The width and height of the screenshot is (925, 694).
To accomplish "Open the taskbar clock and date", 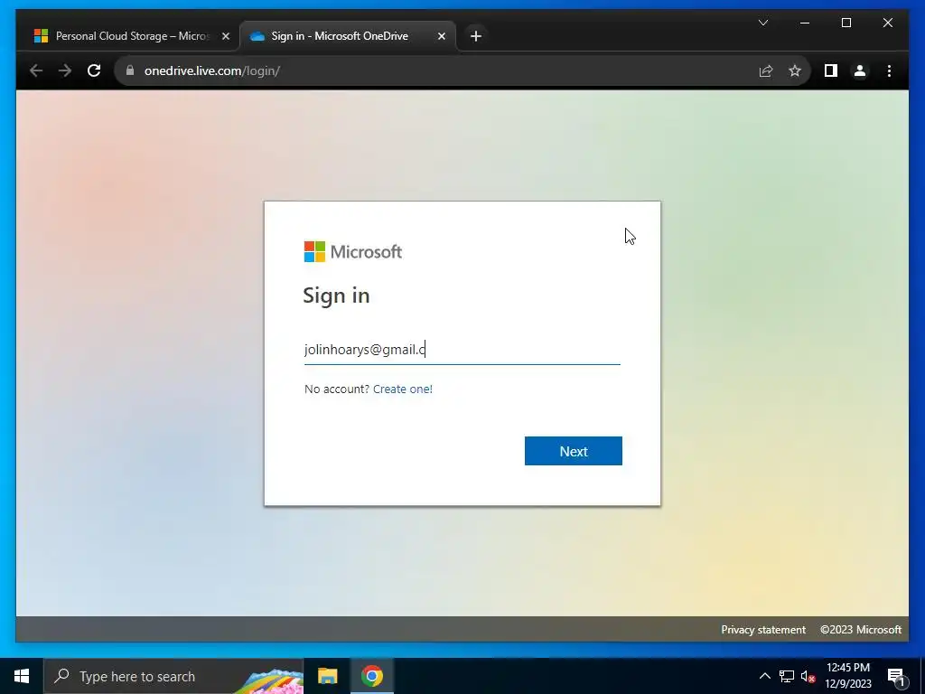I will (x=847, y=676).
